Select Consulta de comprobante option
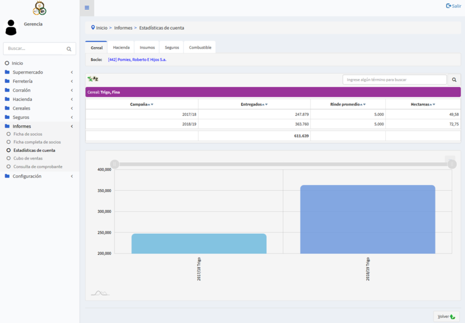The image size is (465, 323). (38, 166)
